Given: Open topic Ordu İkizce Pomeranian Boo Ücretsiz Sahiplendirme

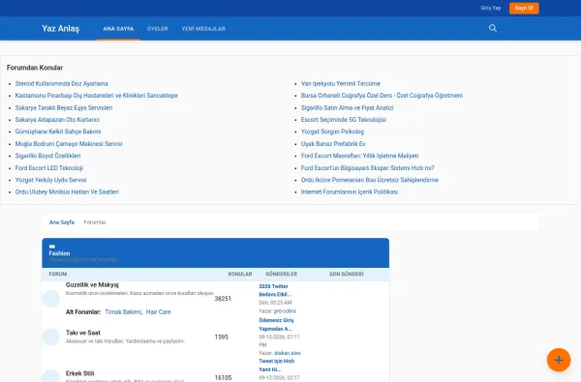Looking at the screenshot, I should [370, 180].
